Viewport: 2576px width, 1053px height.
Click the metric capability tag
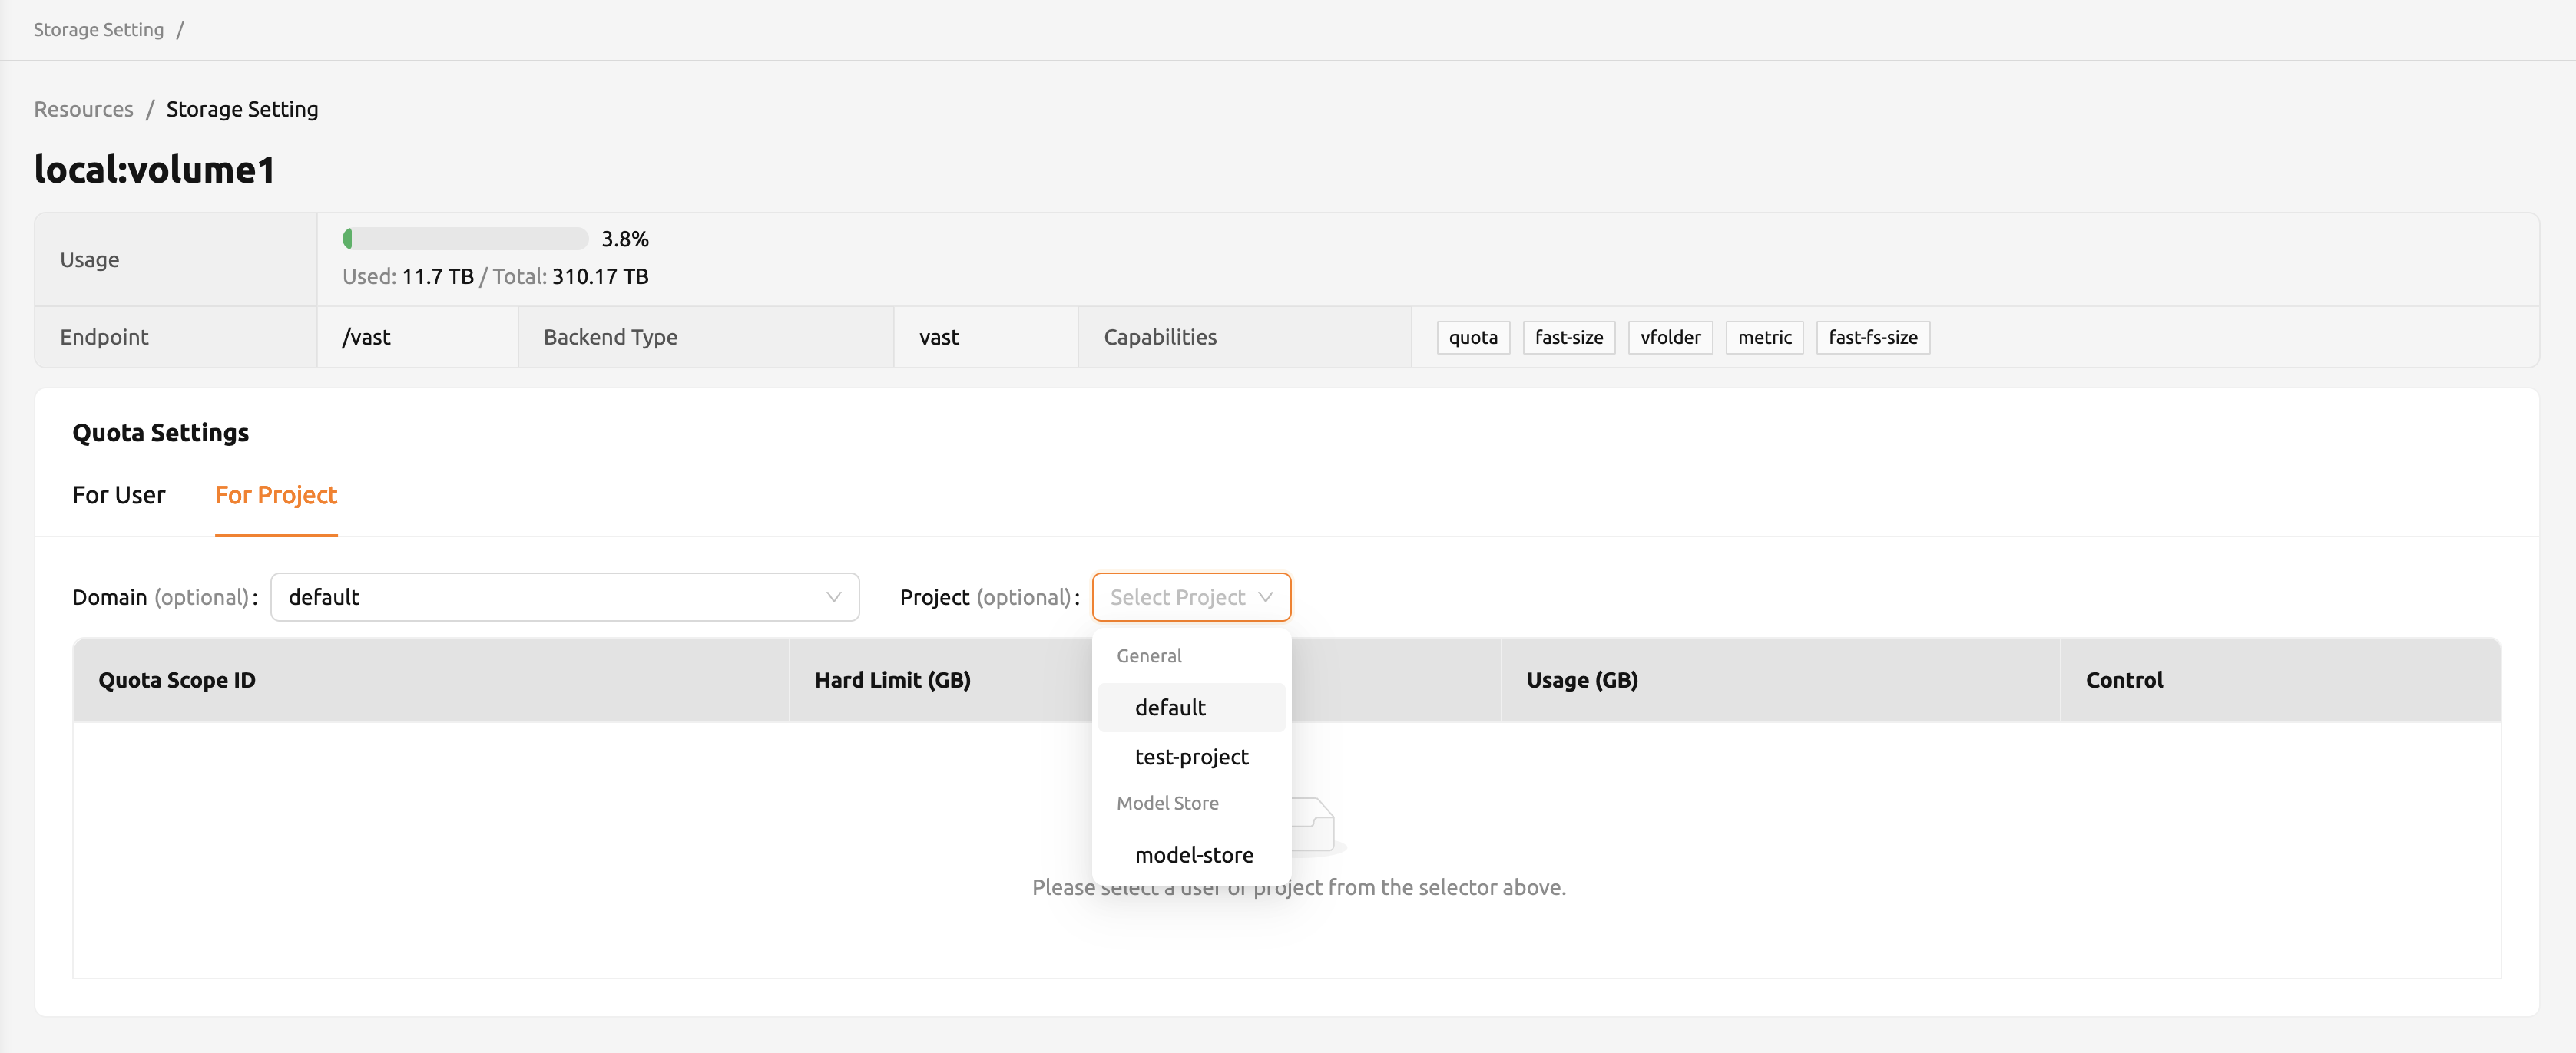[x=1764, y=337]
